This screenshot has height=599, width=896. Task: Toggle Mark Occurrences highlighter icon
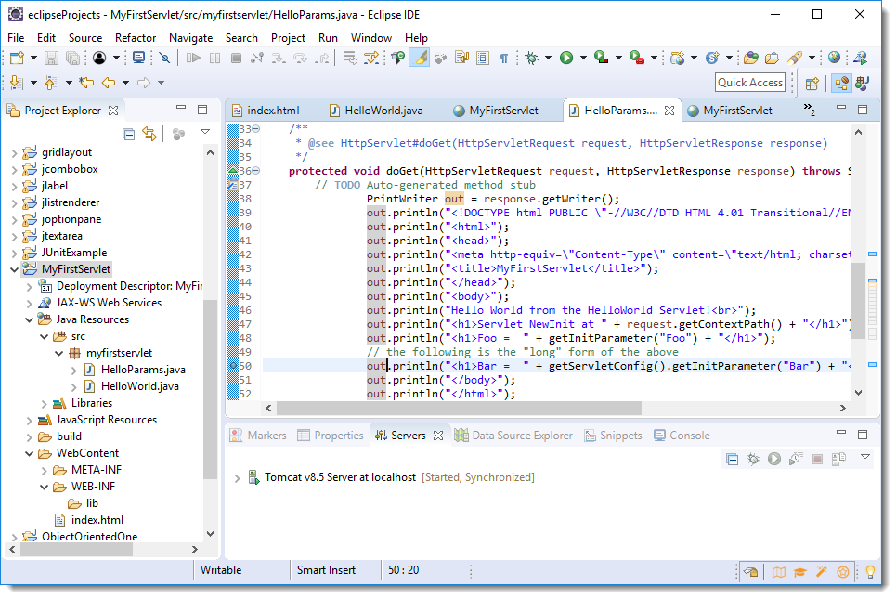[x=420, y=58]
